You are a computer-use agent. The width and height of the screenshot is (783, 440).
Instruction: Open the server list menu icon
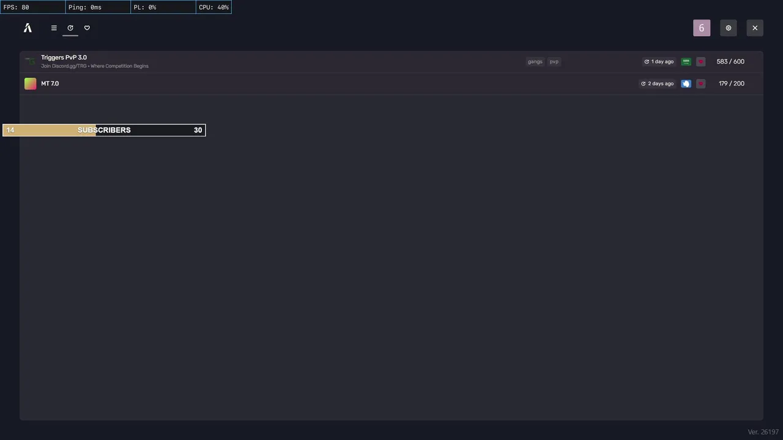[x=54, y=28]
